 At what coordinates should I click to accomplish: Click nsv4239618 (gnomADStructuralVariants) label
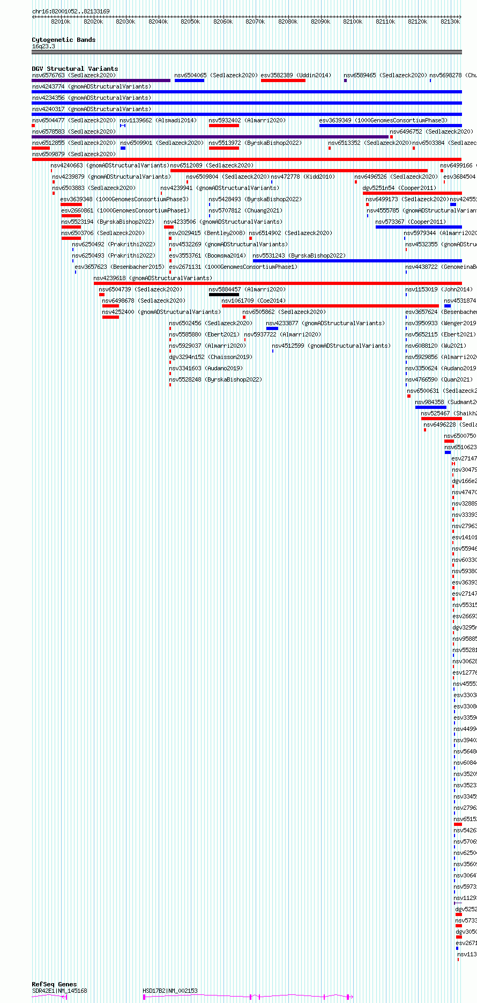point(153,278)
